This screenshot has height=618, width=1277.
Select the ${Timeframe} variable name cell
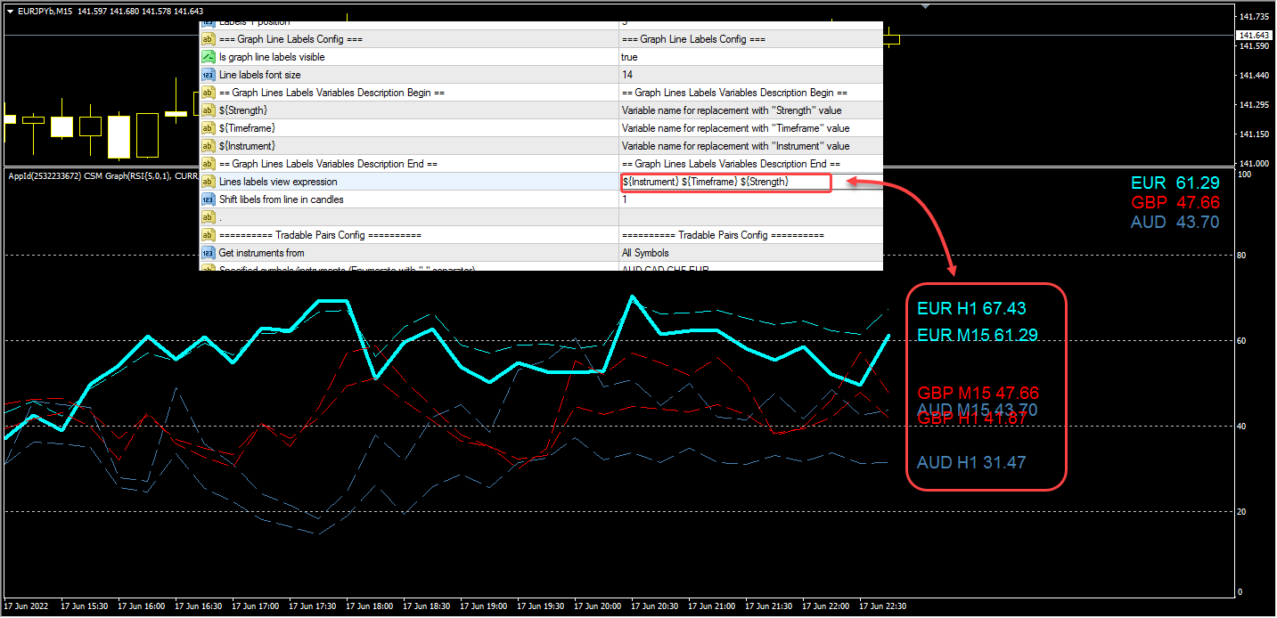pos(248,128)
